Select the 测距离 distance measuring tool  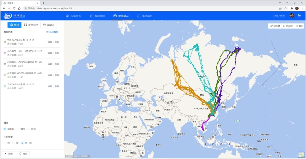(275, 26)
